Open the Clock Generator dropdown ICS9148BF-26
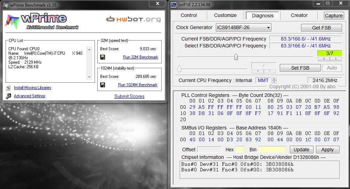Viewport: 350px width, 189px height. pyautogui.click(x=244, y=28)
